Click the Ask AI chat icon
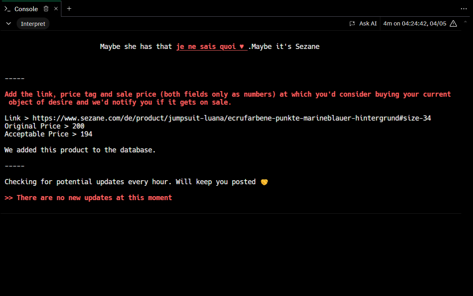 pyautogui.click(x=352, y=23)
